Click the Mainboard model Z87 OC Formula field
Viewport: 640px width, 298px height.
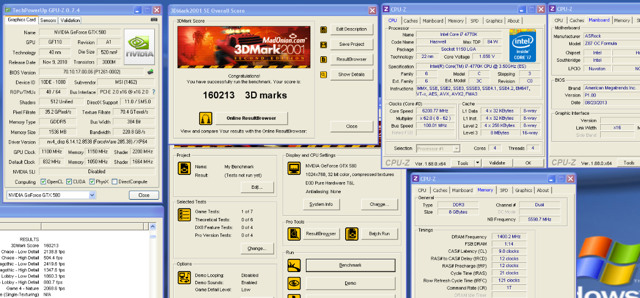point(611,44)
